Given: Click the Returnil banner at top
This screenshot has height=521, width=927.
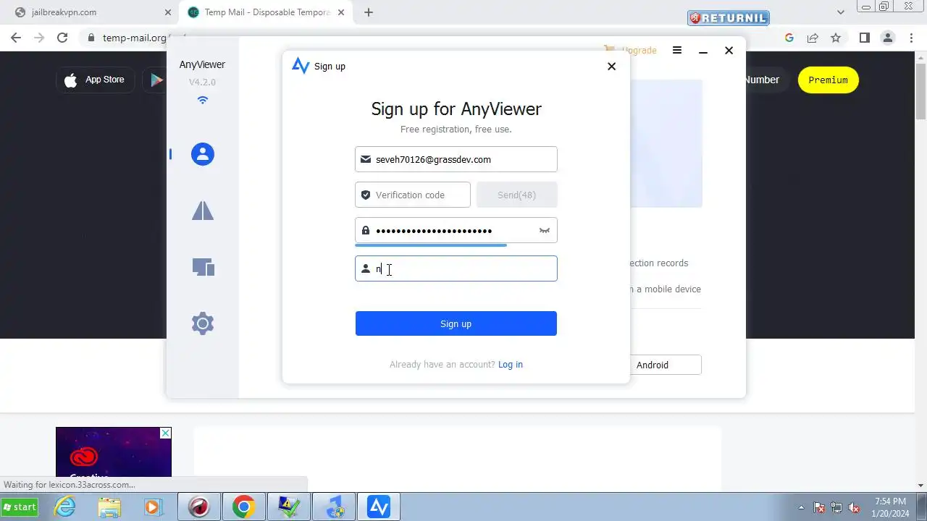Looking at the screenshot, I should [x=729, y=18].
